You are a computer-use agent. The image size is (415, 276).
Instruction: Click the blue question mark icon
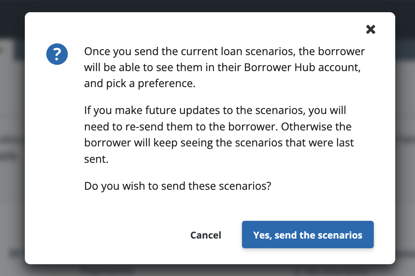click(x=57, y=54)
